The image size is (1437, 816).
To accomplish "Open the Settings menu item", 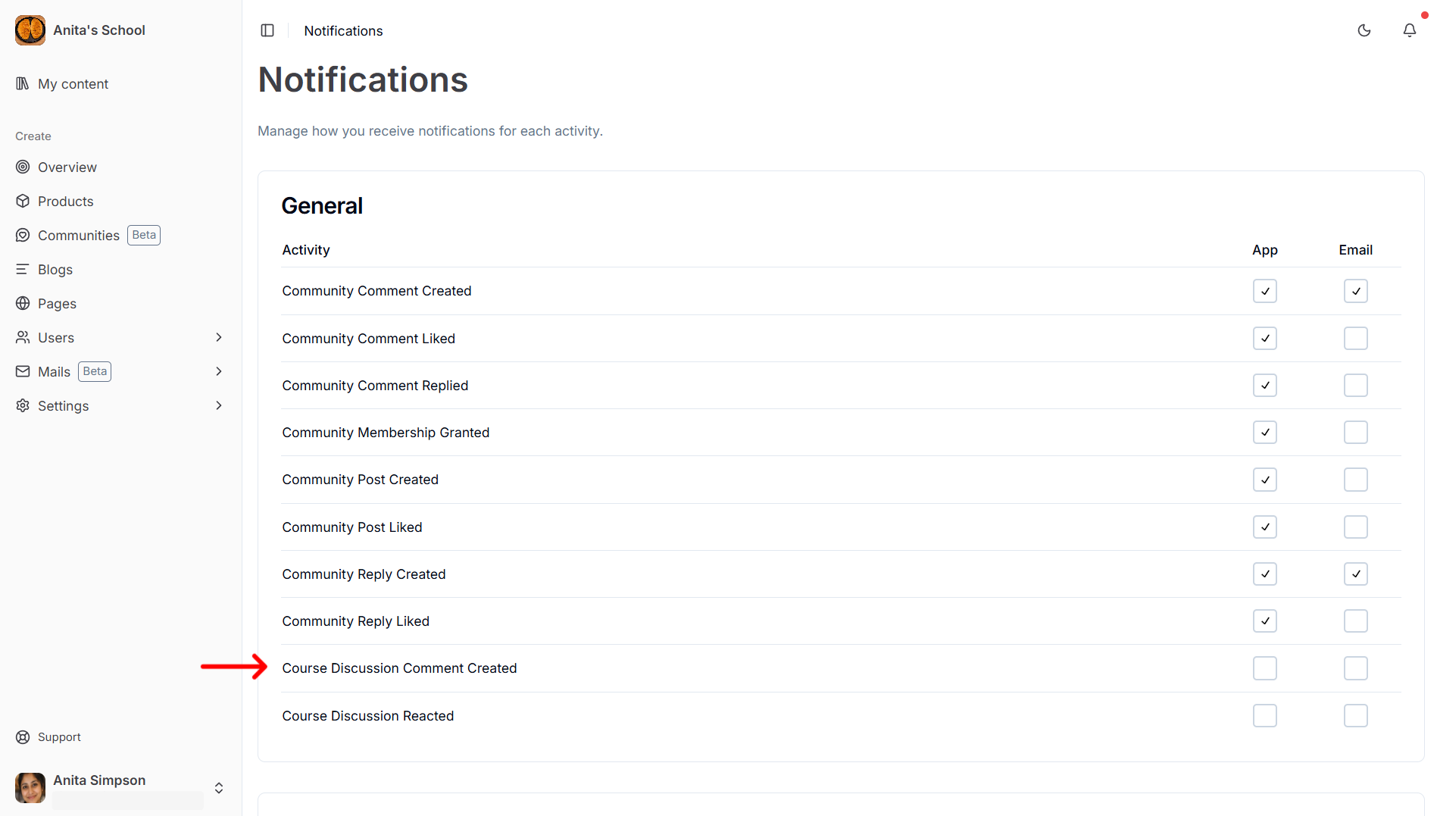I will point(121,405).
